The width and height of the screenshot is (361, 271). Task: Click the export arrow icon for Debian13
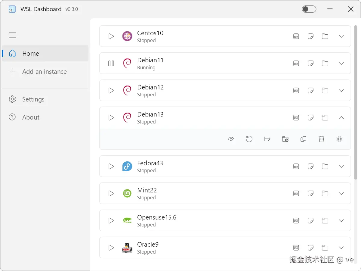[x=267, y=139]
